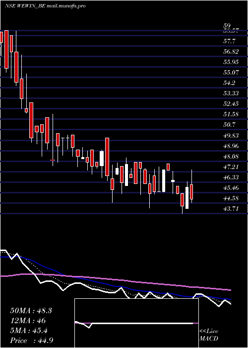Click the 50.7 price axis label
This screenshot has height=348, width=248.
229,125
